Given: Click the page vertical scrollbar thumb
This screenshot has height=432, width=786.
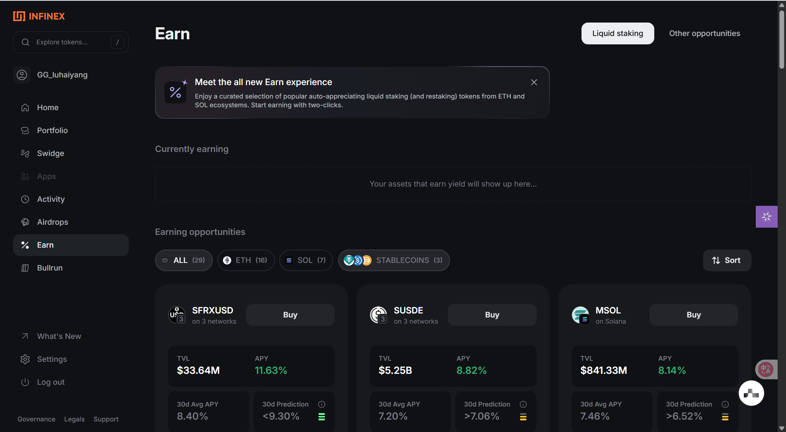Looking at the screenshot, I should 782,39.
